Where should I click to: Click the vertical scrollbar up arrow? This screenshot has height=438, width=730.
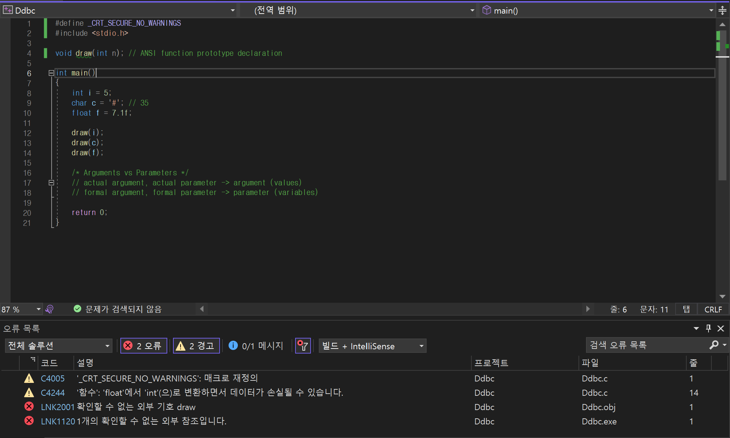pos(722,24)
